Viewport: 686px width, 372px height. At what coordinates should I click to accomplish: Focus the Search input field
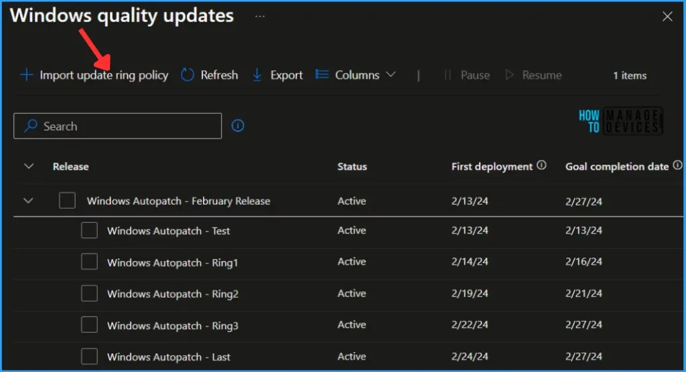coord(117,126)
